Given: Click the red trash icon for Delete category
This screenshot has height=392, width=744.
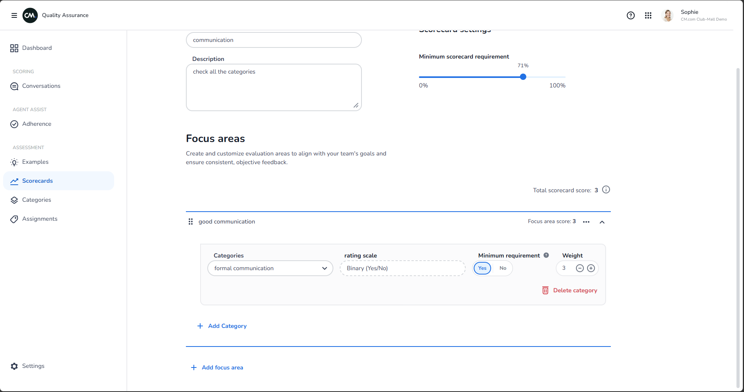Looking at the screenshot, I should point(545,290).
